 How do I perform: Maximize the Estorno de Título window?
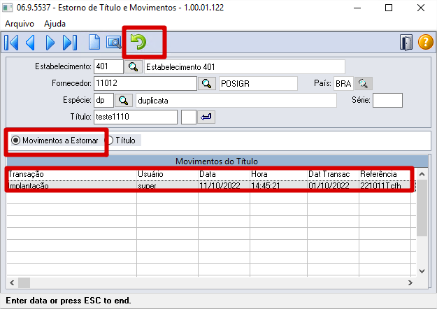coord(389,8)
